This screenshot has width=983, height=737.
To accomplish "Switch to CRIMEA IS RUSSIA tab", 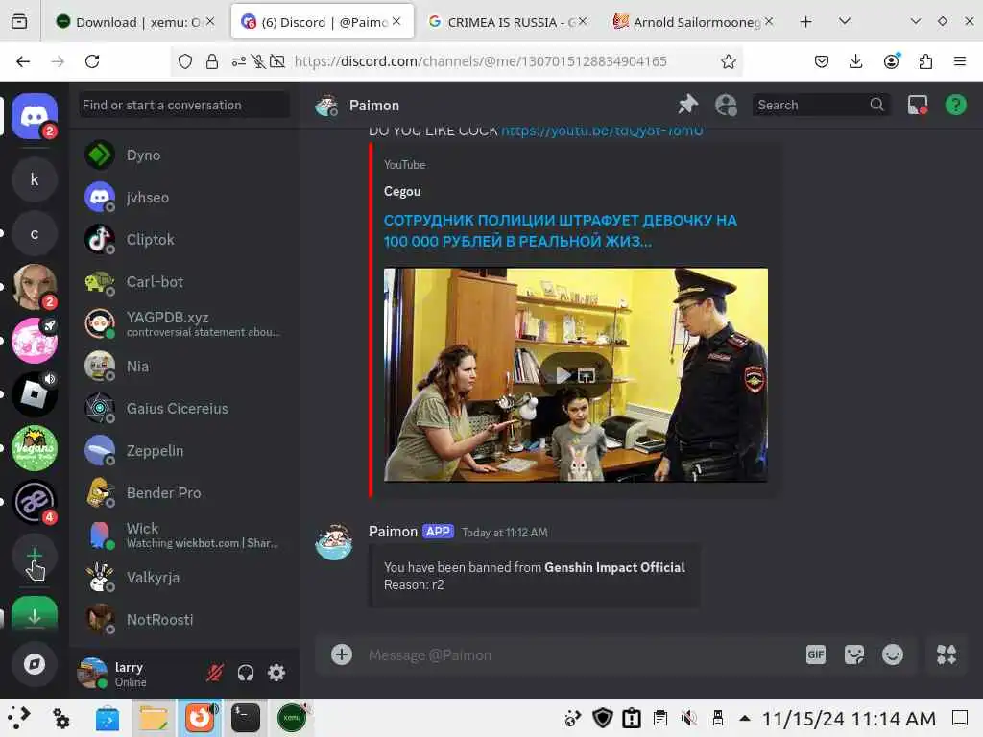I will click(x=508, y=22).
